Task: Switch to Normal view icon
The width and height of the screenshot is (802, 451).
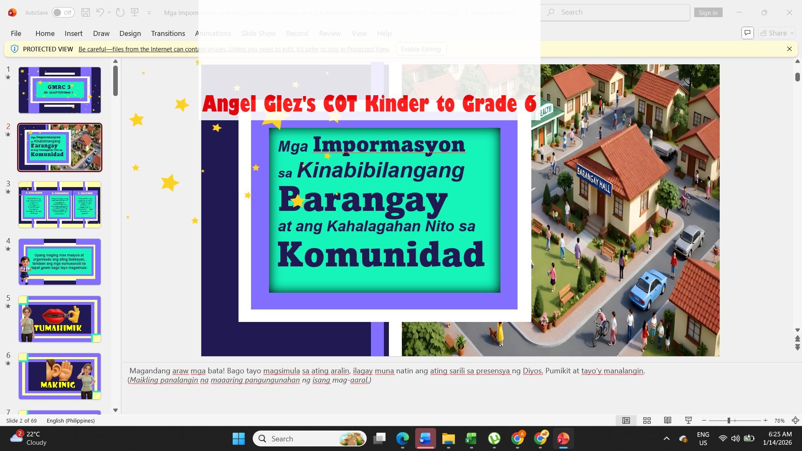Action: point(626,421)
